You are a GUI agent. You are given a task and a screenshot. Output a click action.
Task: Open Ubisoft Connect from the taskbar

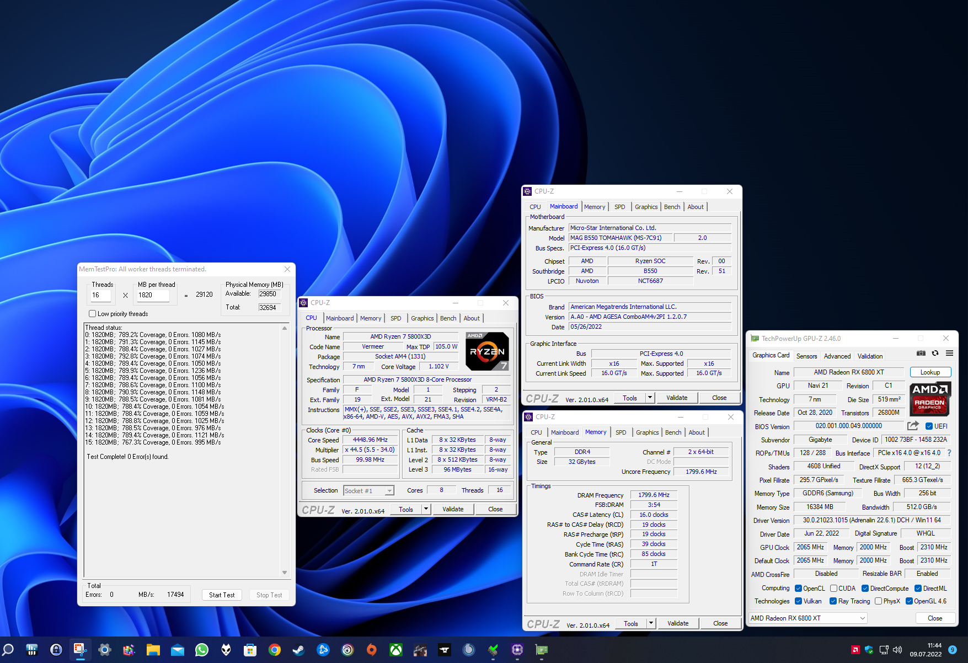[347, 650]
